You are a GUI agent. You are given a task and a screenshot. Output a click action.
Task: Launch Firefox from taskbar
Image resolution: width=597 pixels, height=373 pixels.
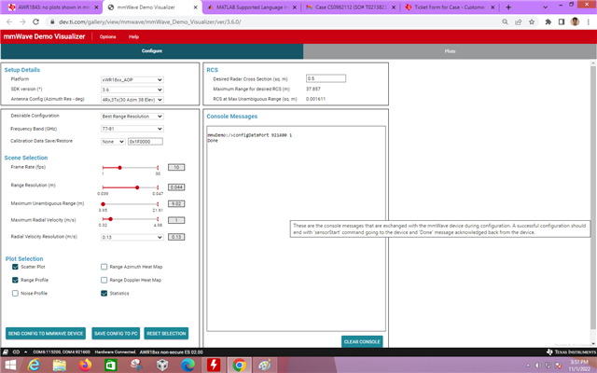[x=85, y=366]
